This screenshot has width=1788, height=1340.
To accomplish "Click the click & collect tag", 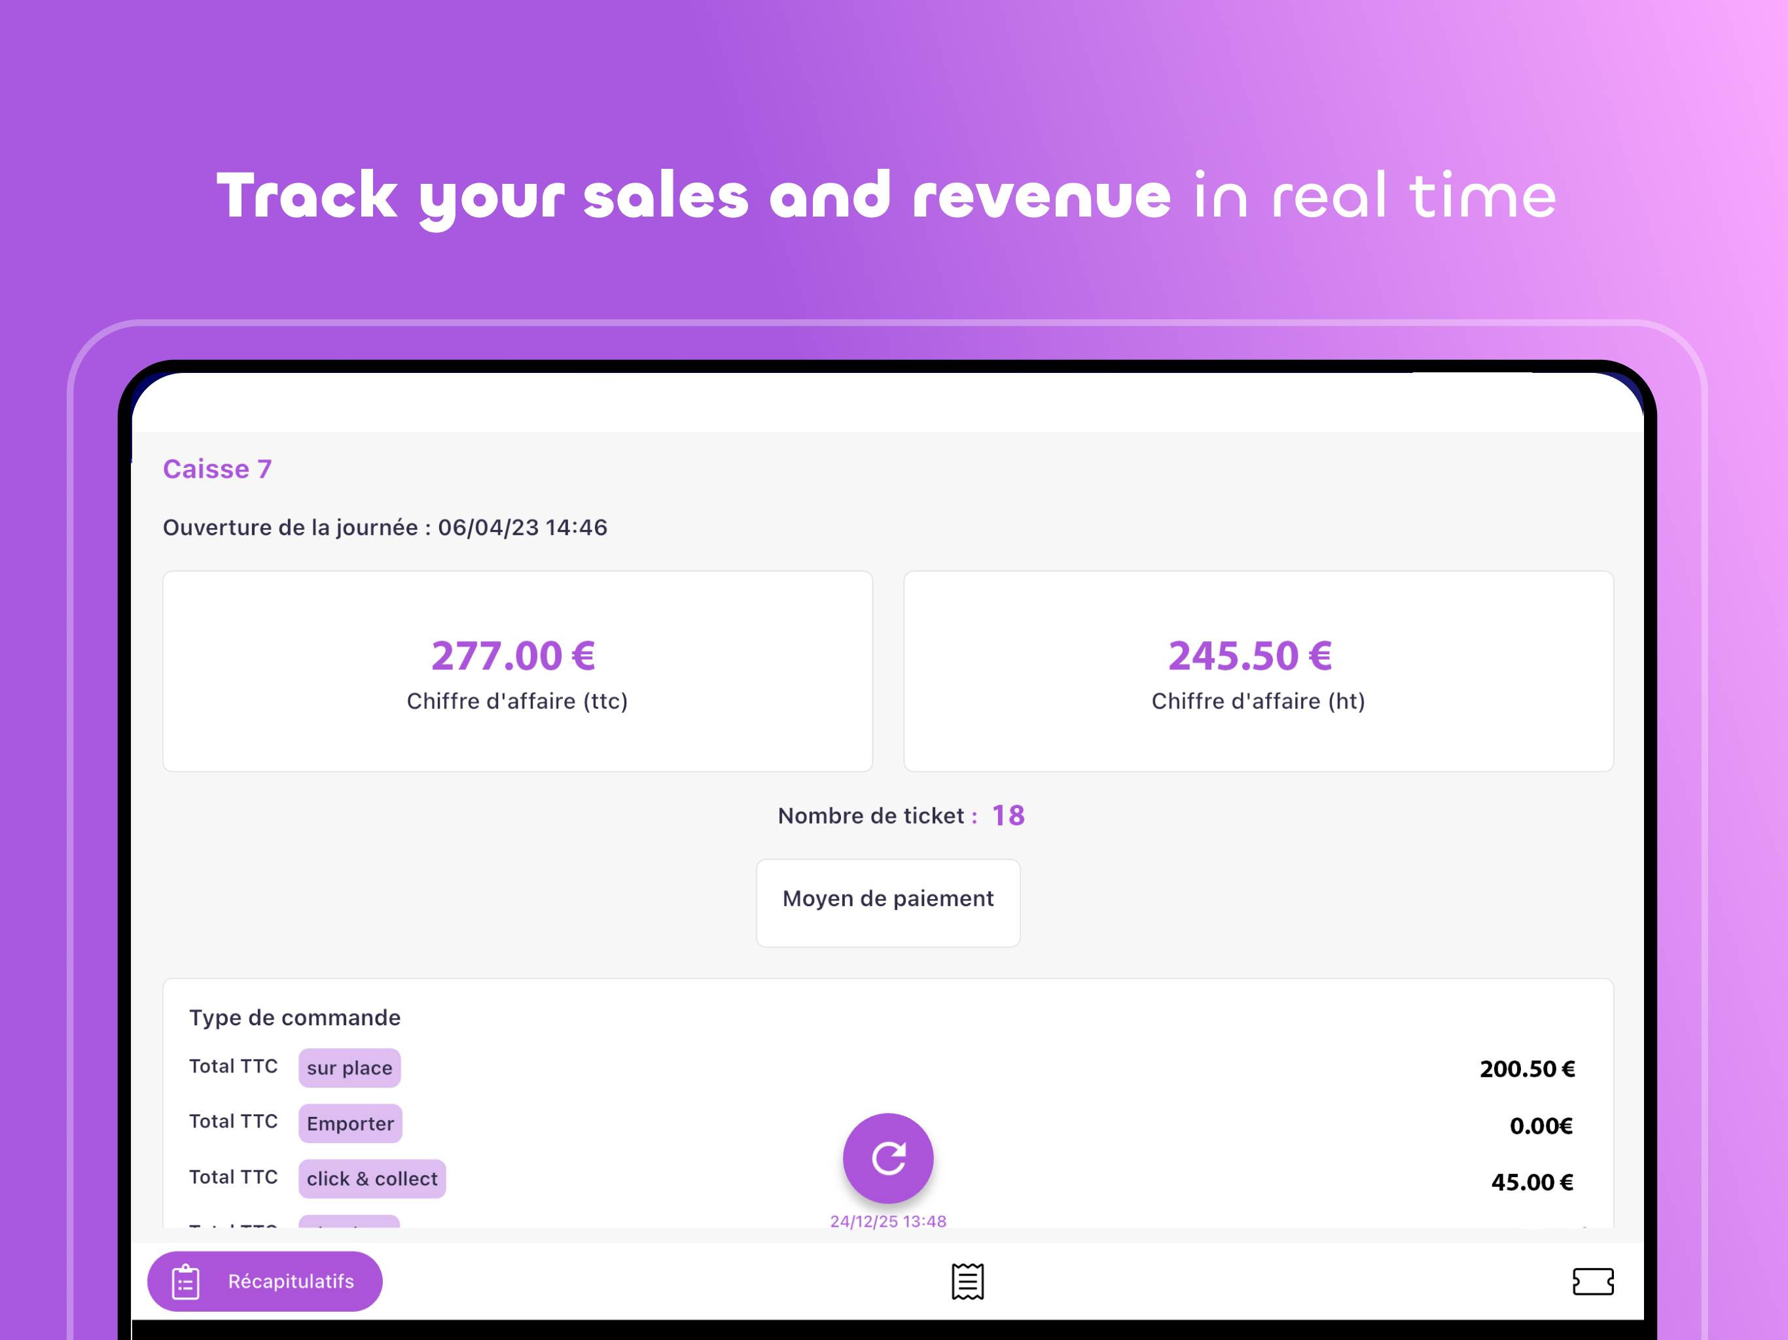I will coord(372,1178).
